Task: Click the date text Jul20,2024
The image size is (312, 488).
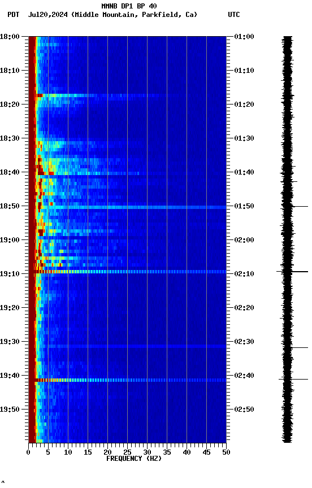Action: 47,15
